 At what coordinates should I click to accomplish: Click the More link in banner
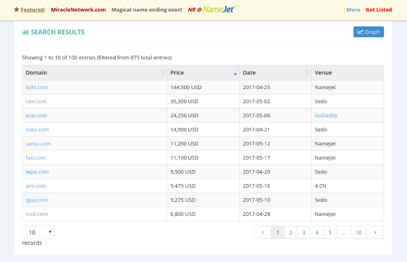coord(353,10)
